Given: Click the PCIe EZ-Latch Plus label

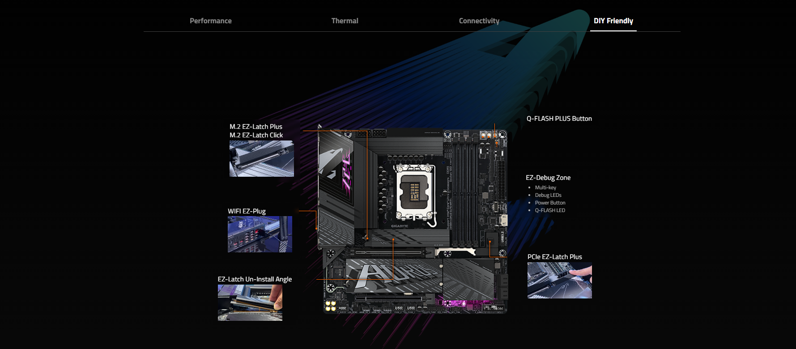Looking at the screenshot, I should (555, 257).
